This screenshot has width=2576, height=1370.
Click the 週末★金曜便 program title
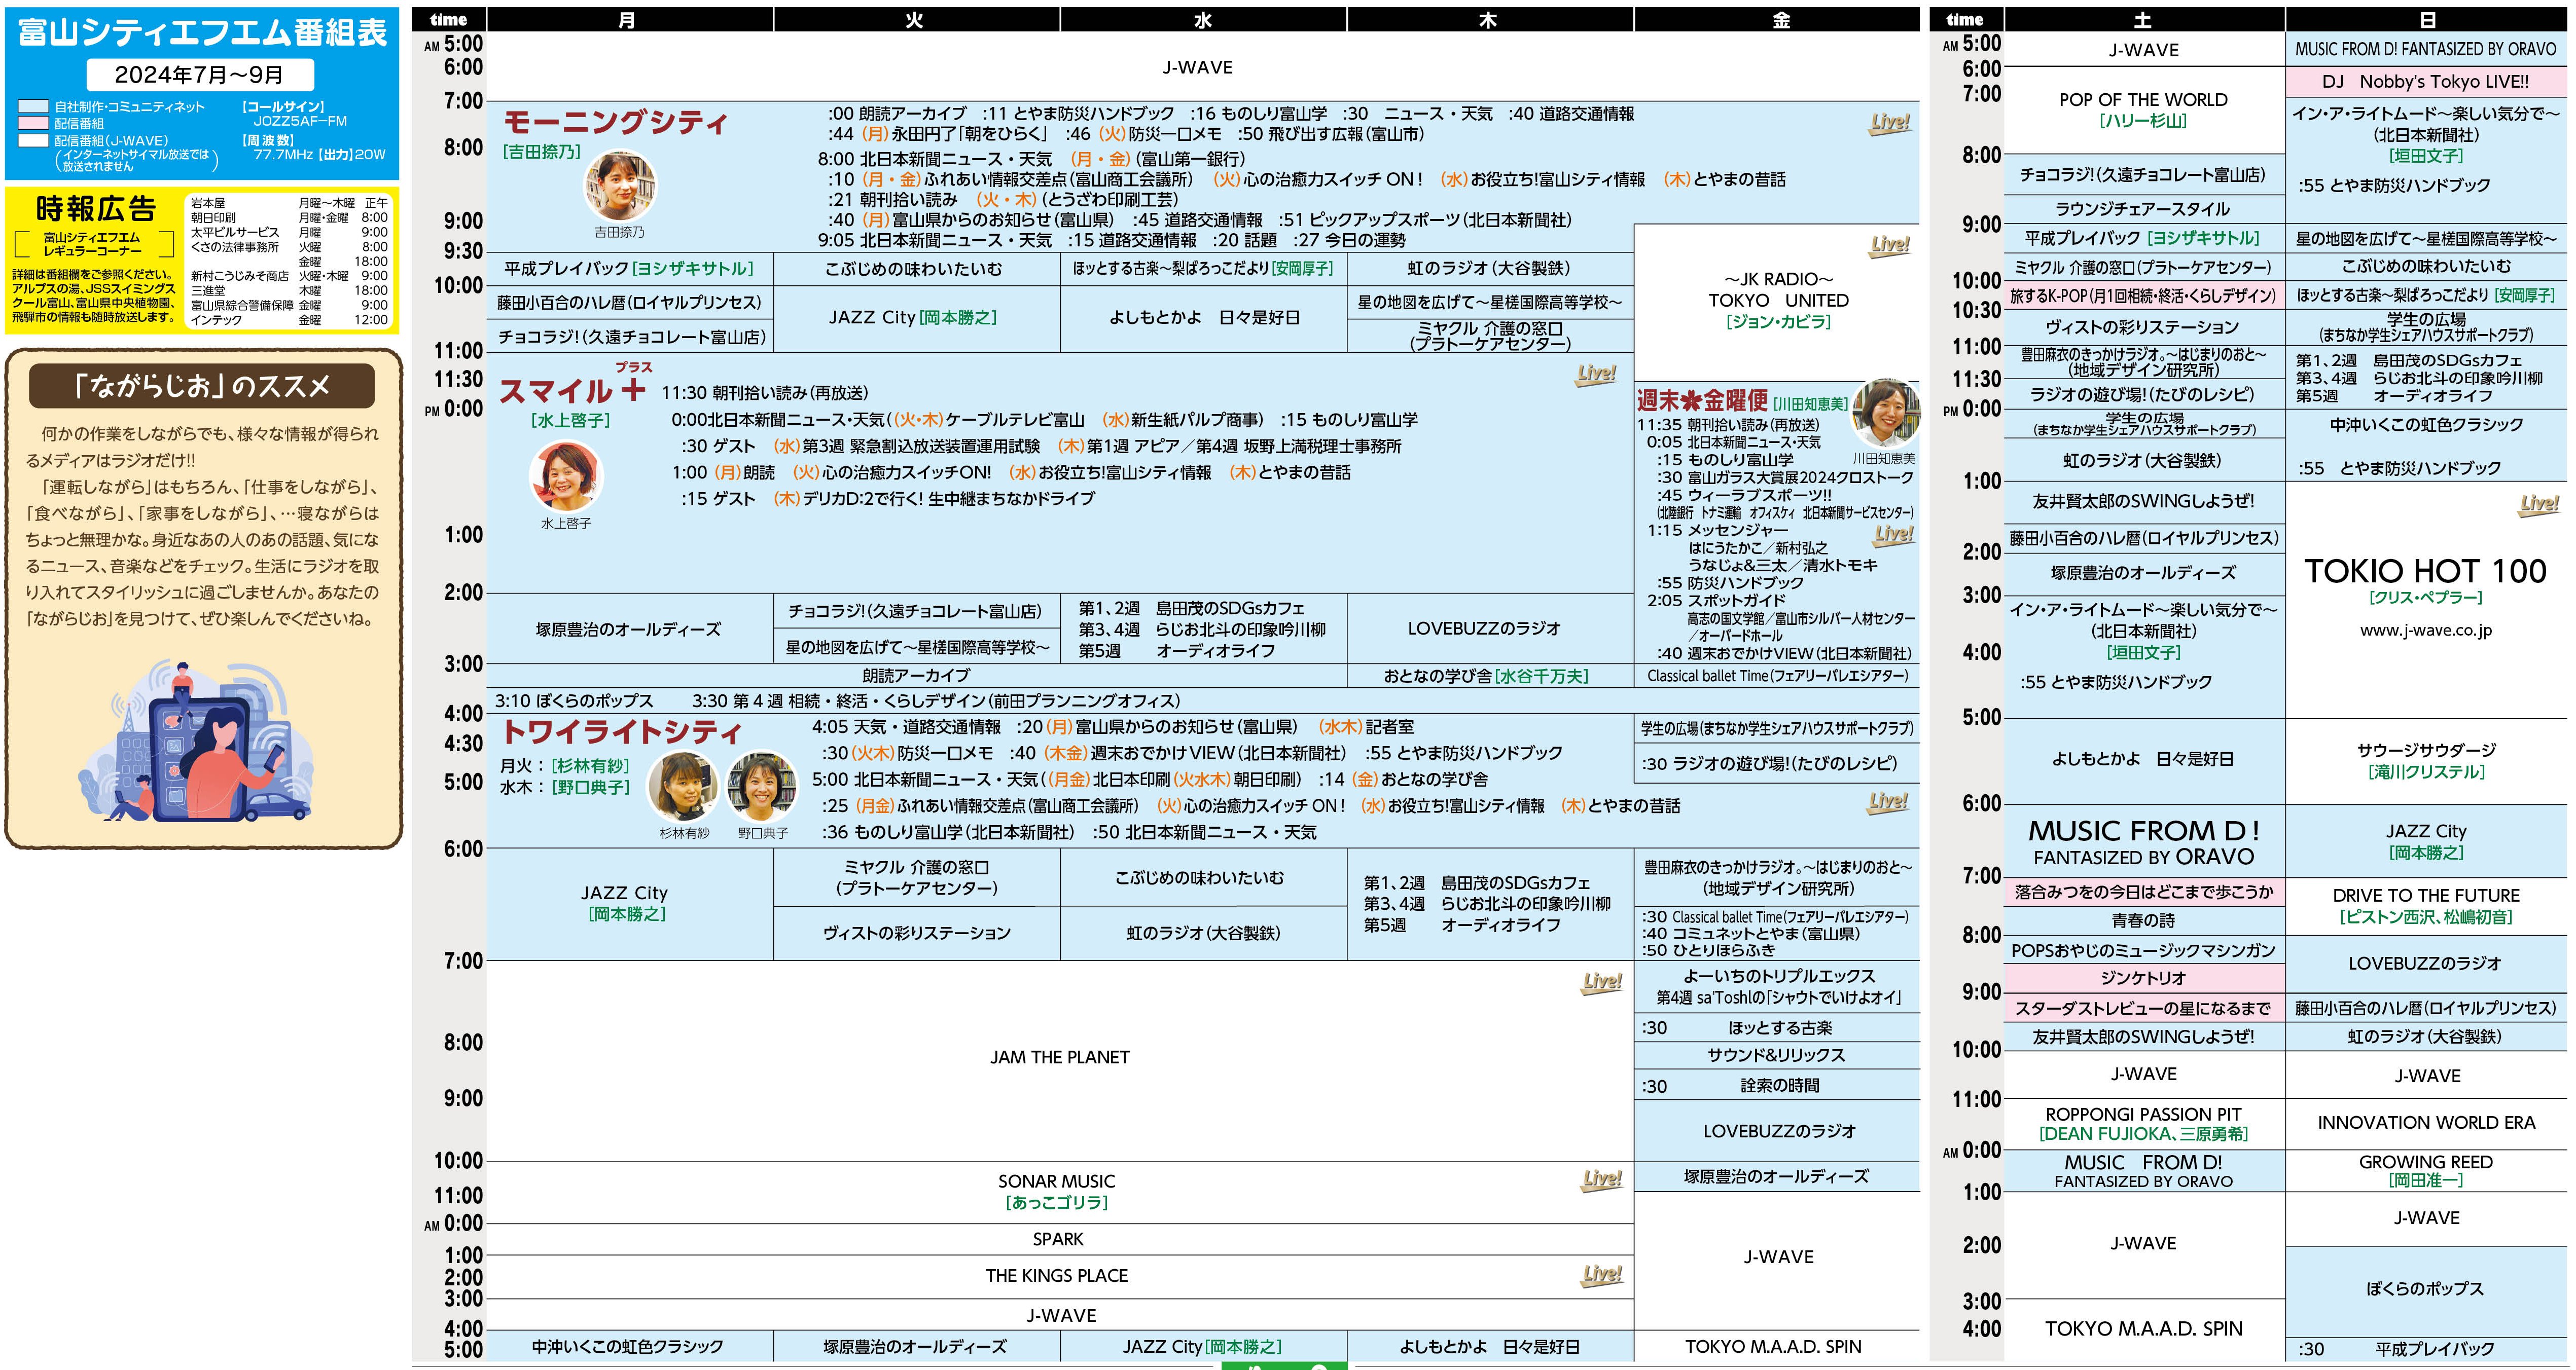click(x=1702, y=401)
